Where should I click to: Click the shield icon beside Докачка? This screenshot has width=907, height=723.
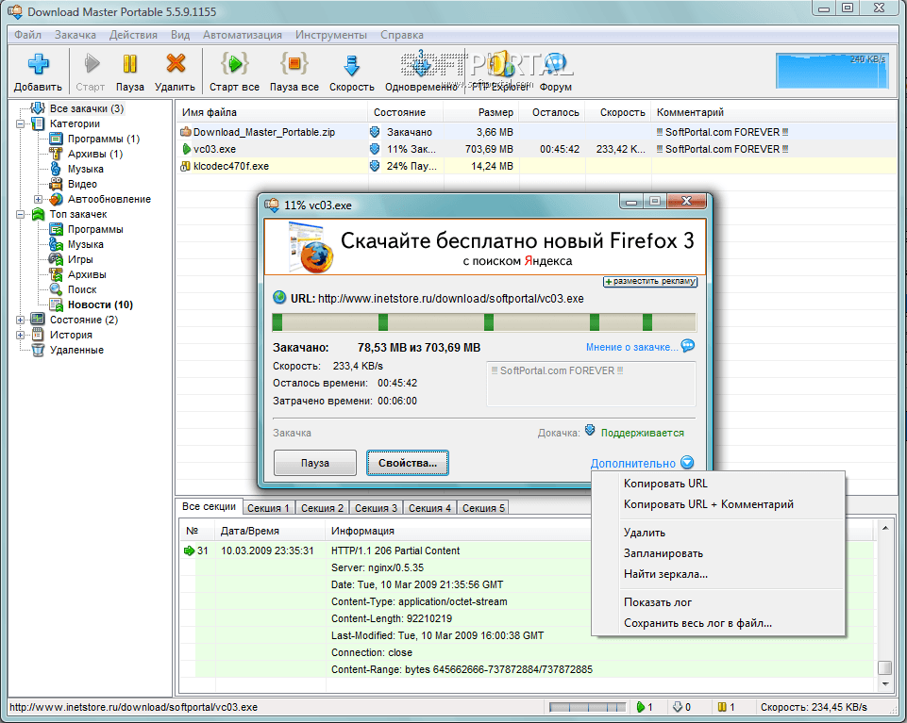click(590, 430)
